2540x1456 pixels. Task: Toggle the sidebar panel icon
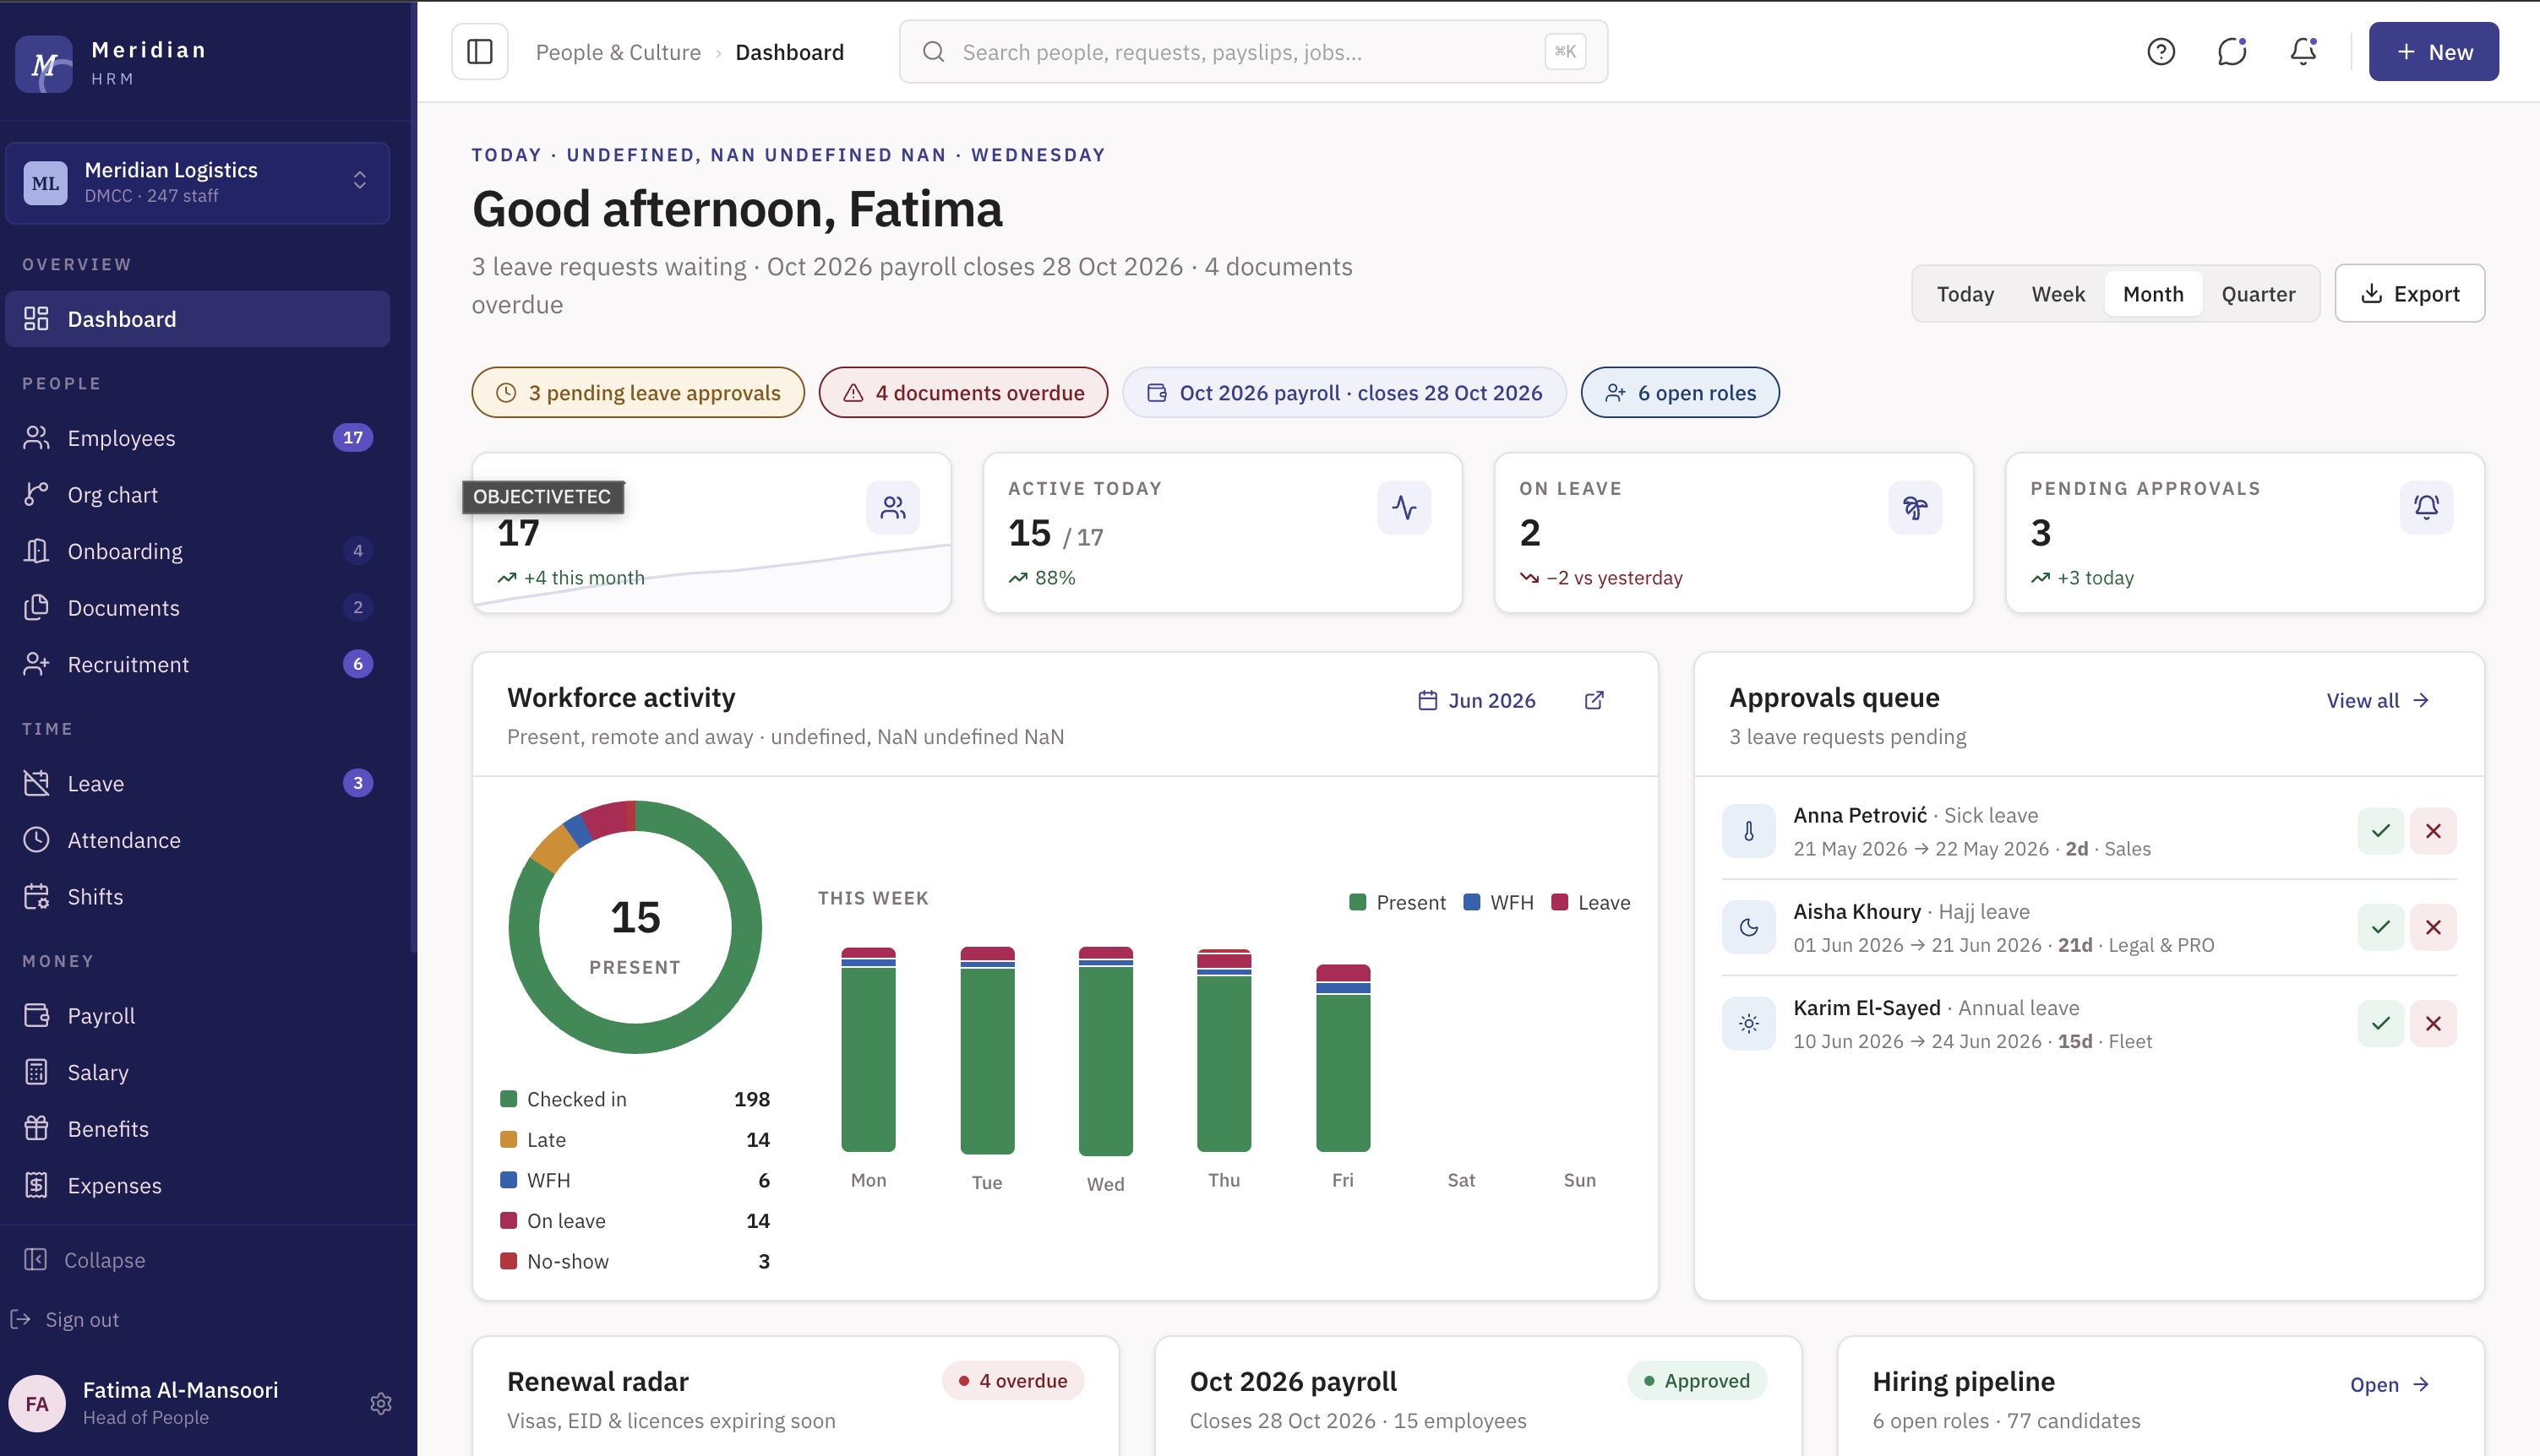pos(479,52)
